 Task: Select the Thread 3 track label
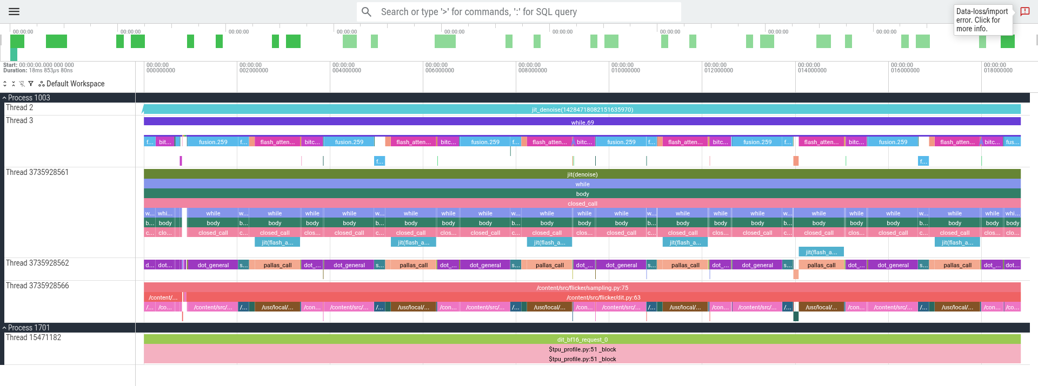coord(19,120)
